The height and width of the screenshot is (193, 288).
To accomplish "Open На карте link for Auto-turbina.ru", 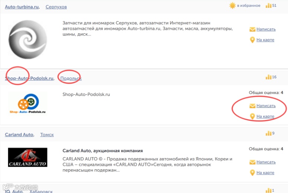I will (x=265, y=40).
